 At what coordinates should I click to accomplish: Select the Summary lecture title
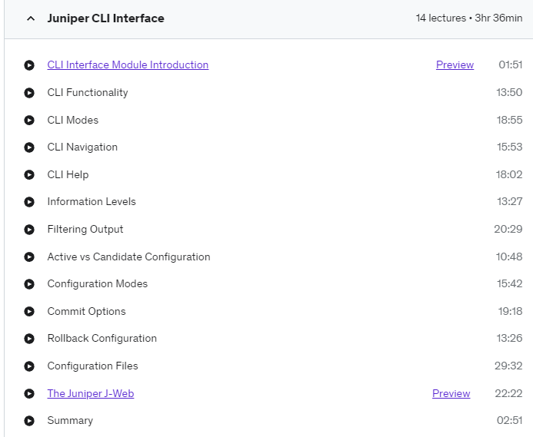[x=70, y=421]
